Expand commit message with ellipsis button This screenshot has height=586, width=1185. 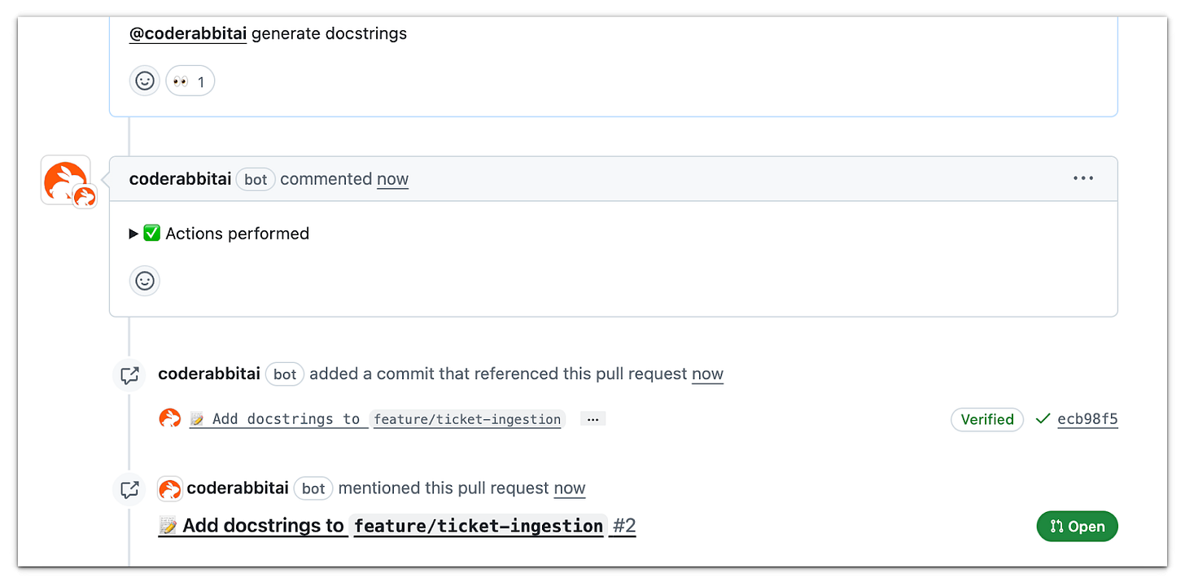(x=592, y=419)
